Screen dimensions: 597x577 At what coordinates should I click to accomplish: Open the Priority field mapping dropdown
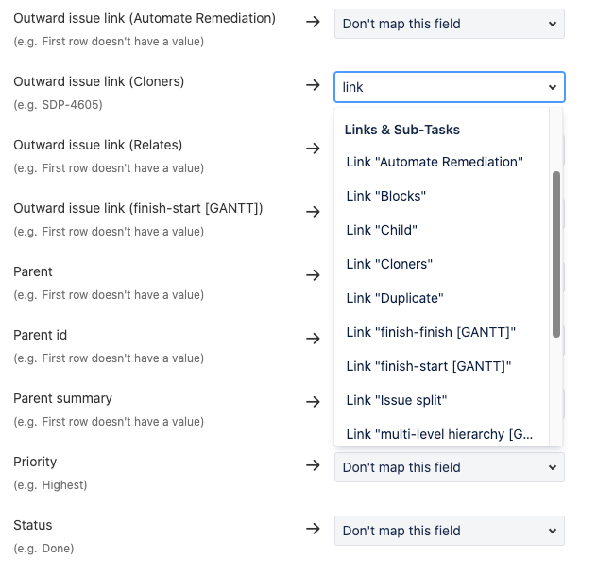click(450, 467)
